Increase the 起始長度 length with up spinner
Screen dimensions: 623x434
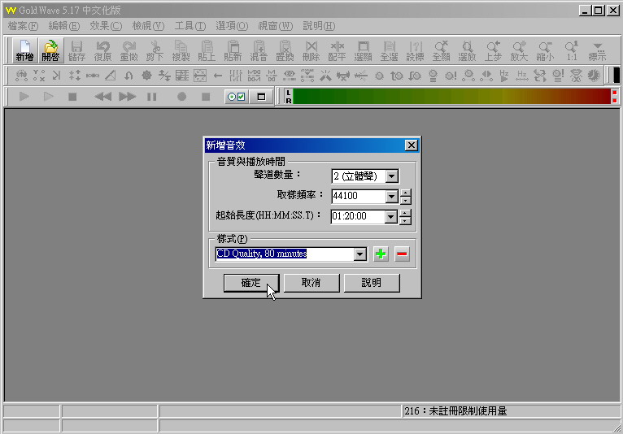coord(406,213)
